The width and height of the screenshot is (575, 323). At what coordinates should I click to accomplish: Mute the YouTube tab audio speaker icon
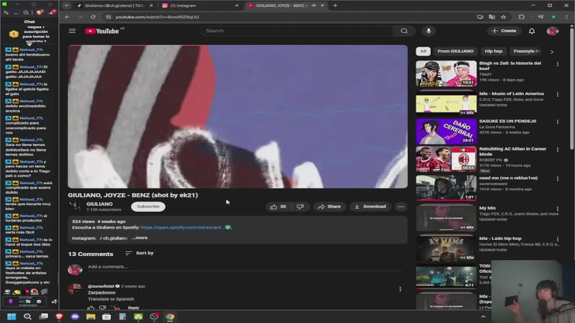pos(314,5)
